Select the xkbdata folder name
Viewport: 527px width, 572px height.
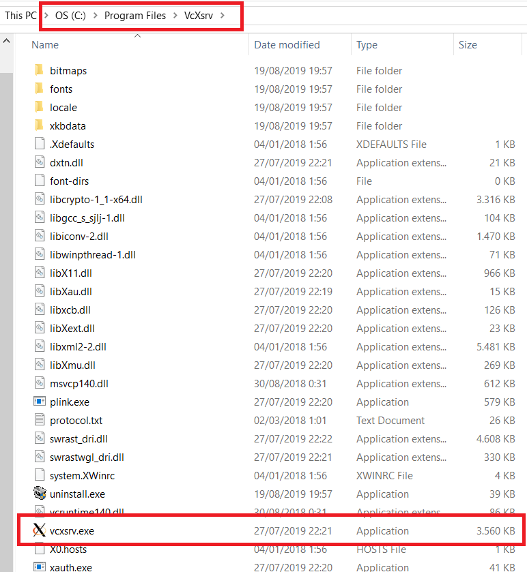pos(68,126)
